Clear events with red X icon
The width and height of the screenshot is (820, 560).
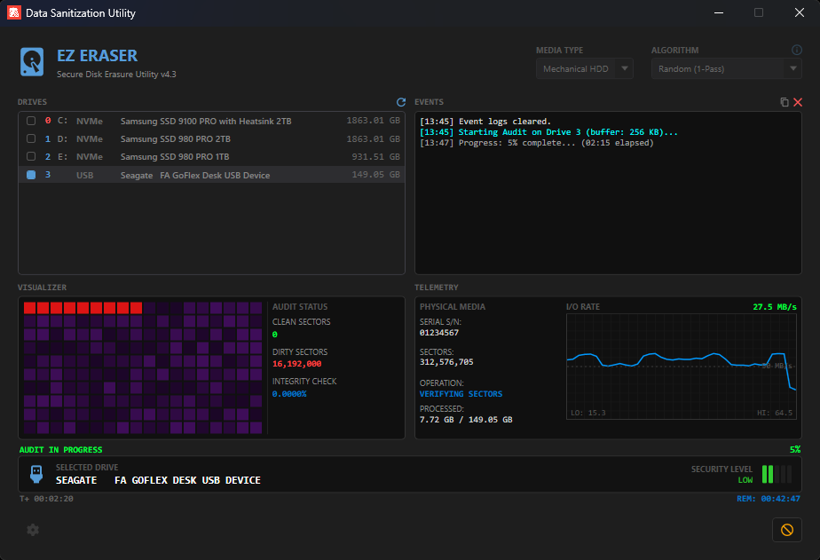click(798, 102)
